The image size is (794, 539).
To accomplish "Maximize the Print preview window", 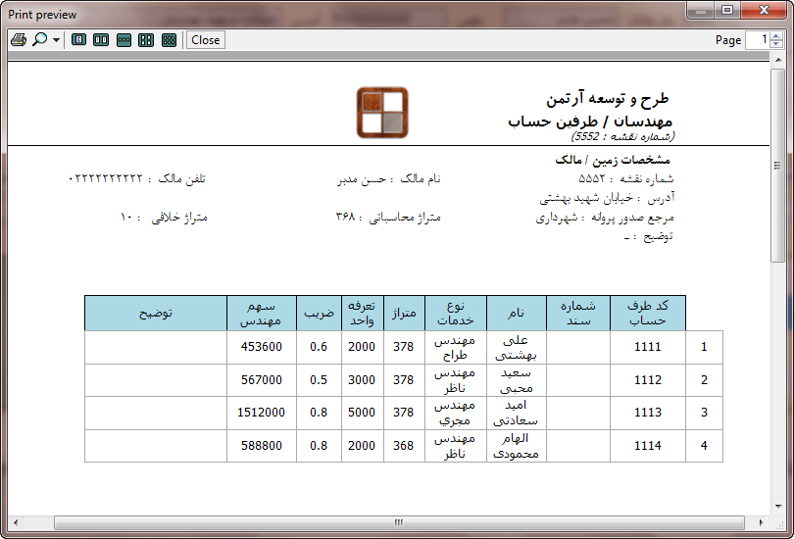I will 727,11.
